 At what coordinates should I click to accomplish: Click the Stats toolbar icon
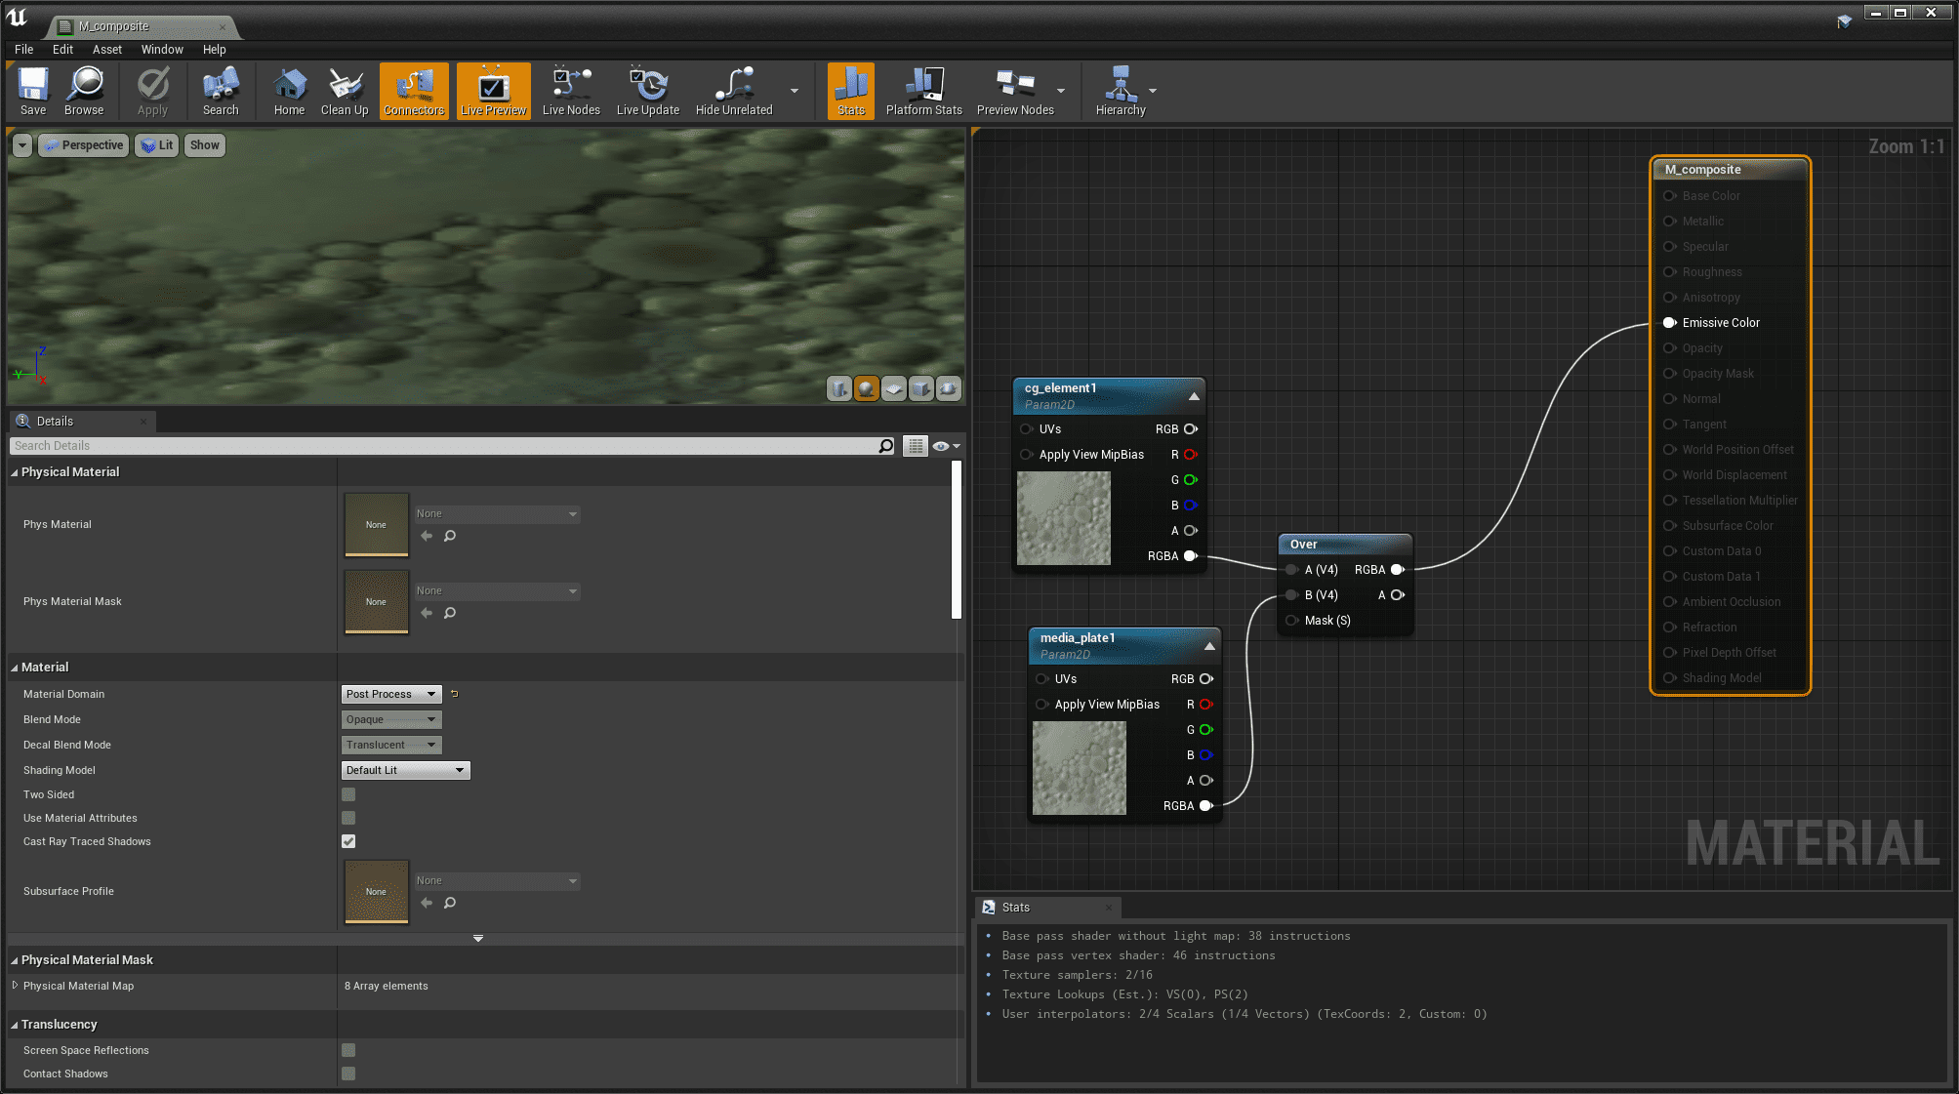(850, 90)
